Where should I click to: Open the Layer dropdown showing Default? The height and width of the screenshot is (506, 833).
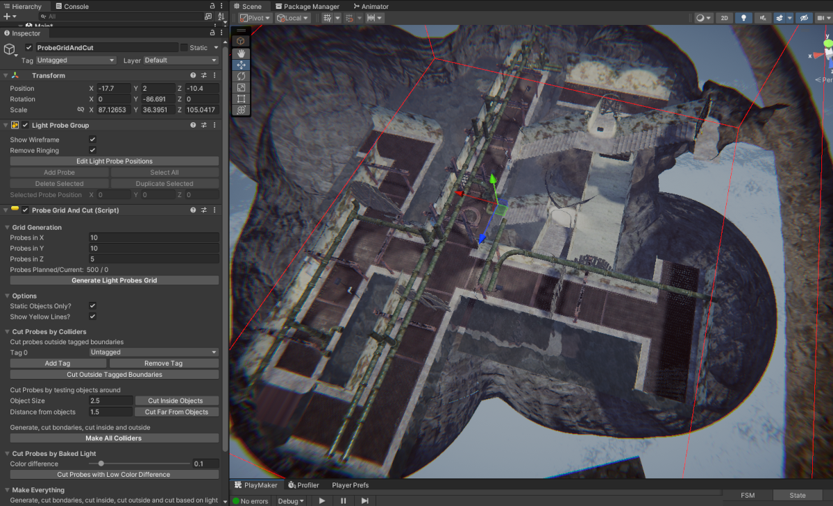pyautogui.click(x=180, y=60)
